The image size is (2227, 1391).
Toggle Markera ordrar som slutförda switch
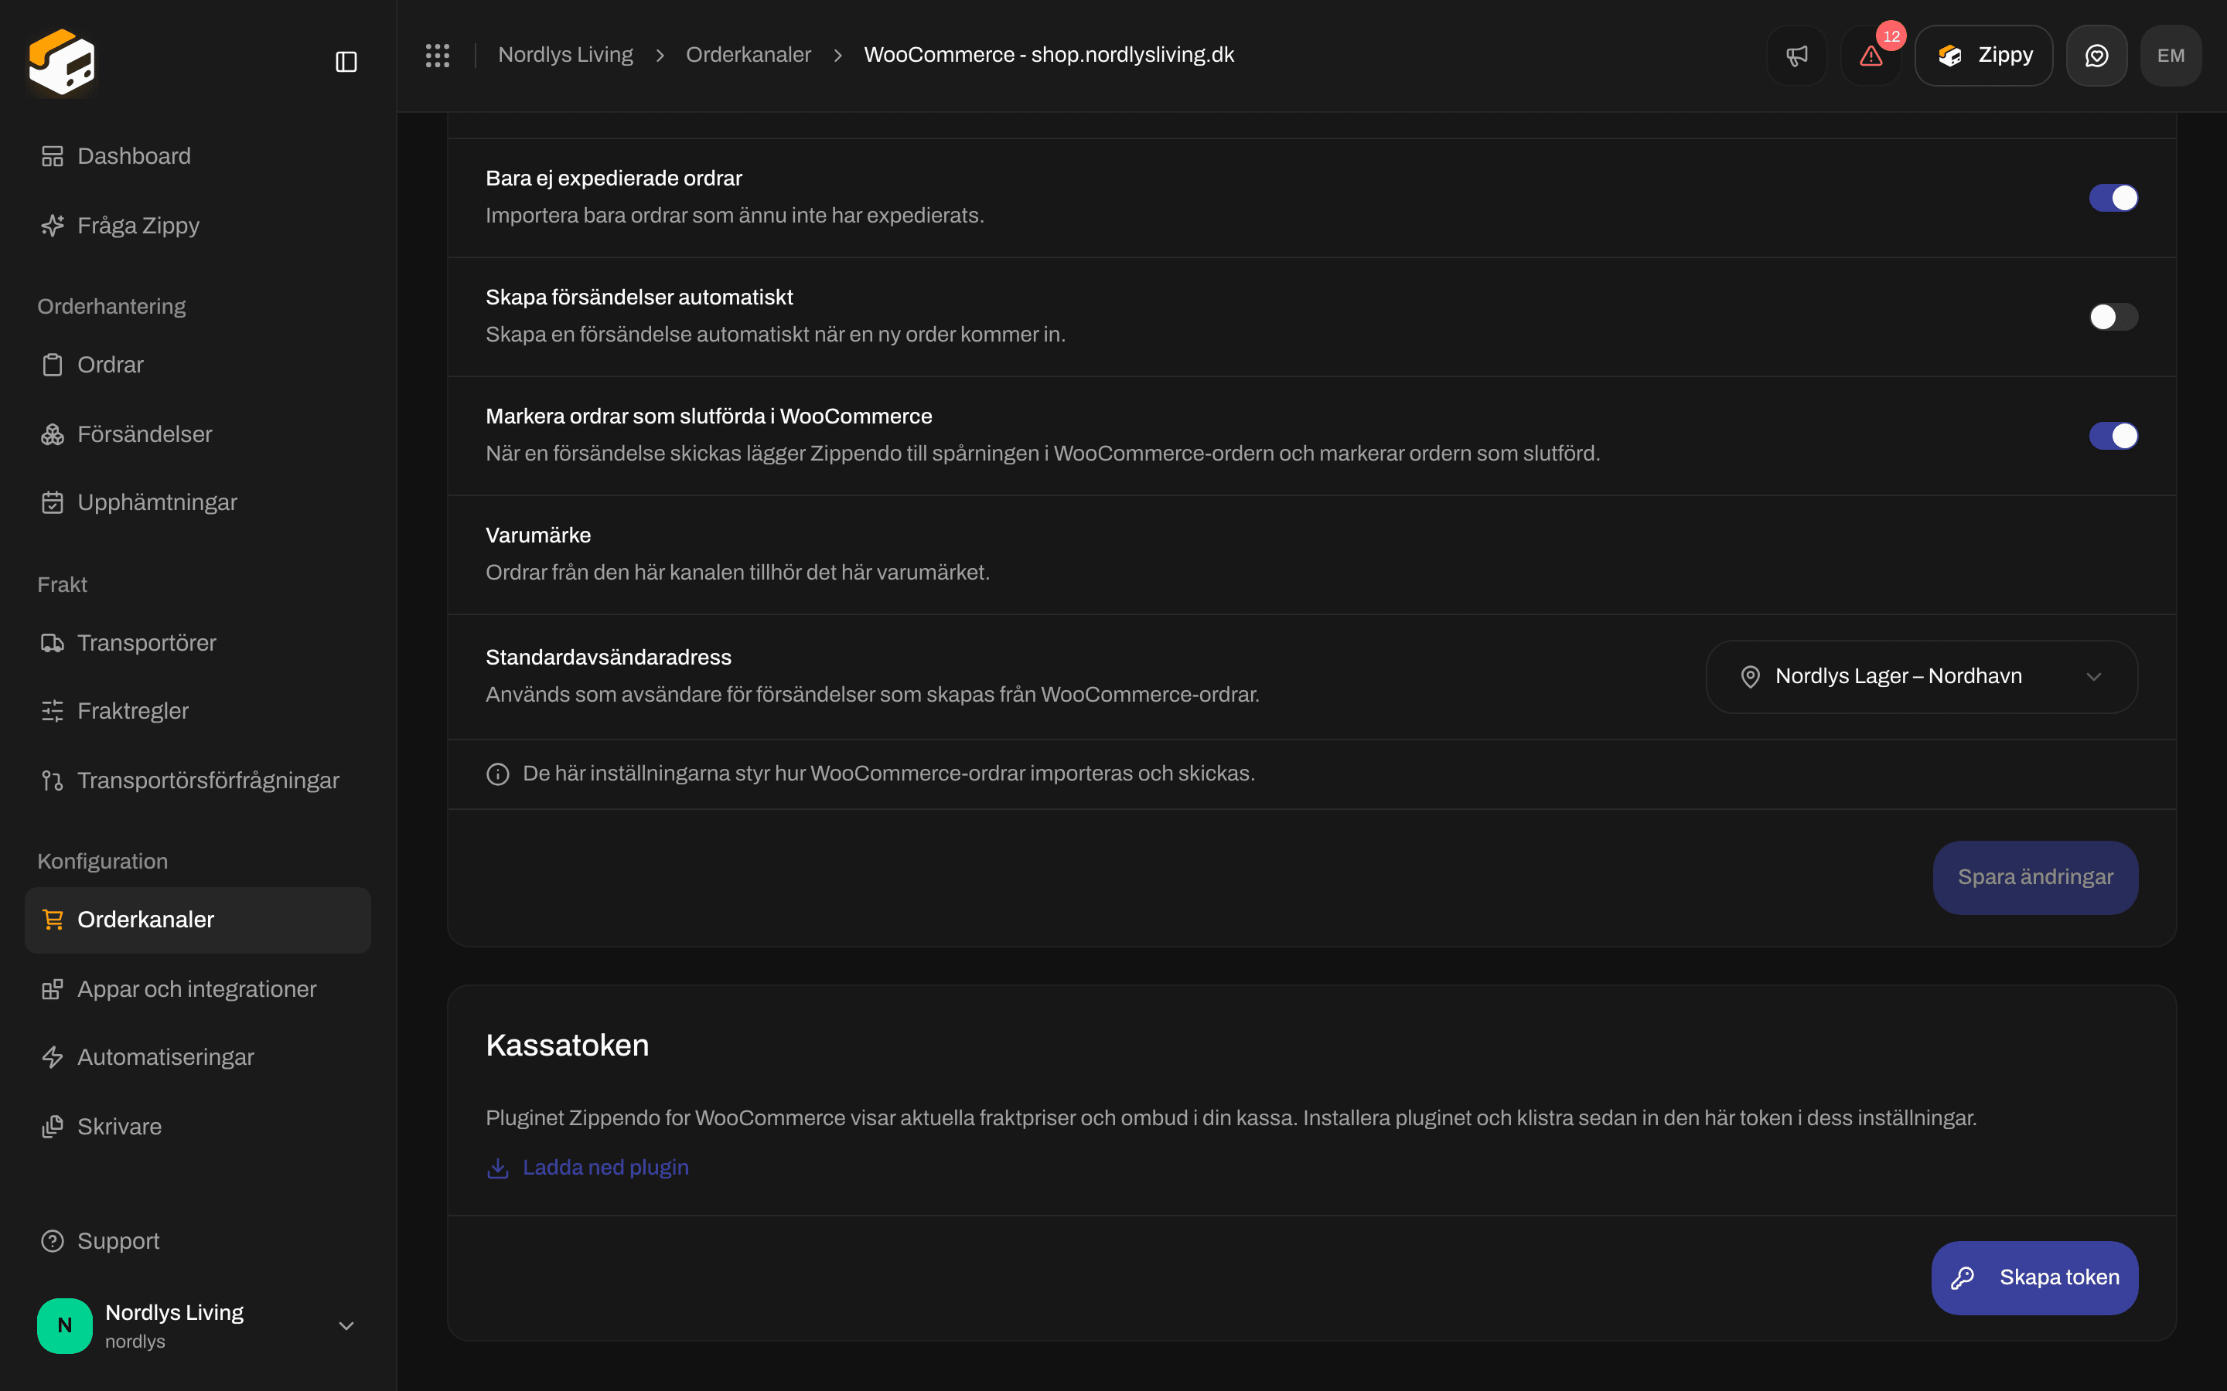[x=2113, y=435]
